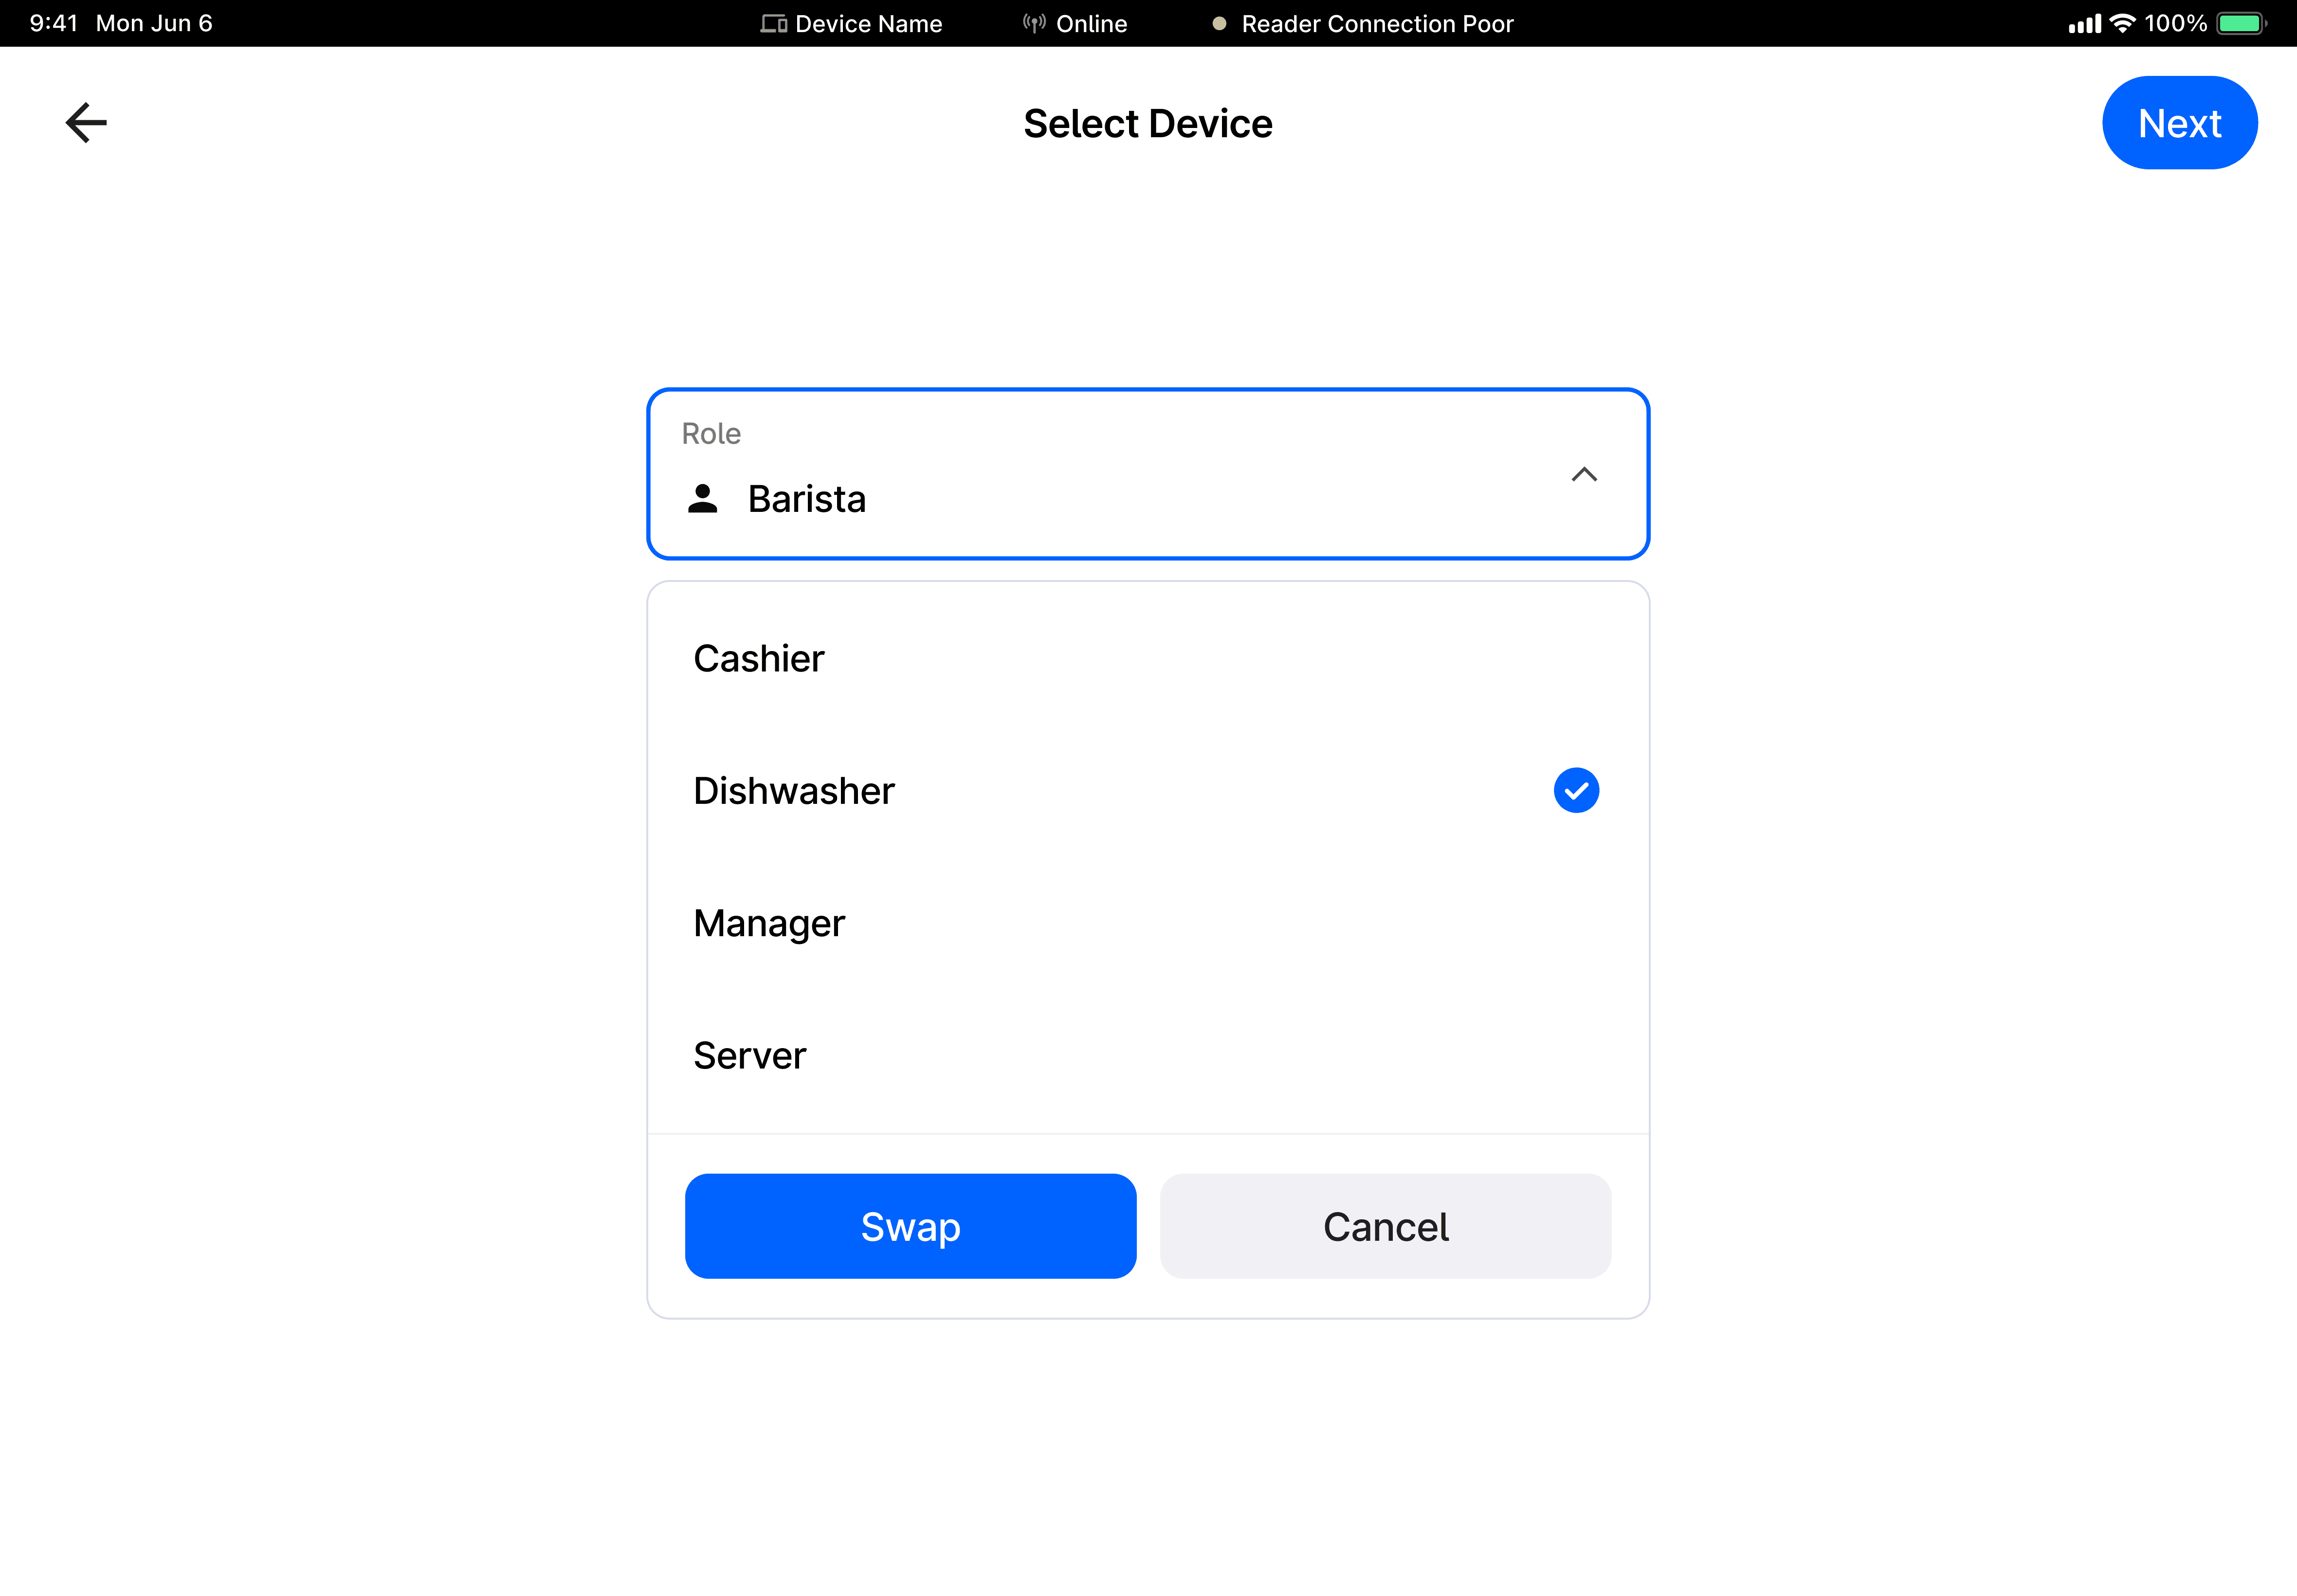Tap the cellular signal bars icon
The image size is (2297, 1596).
point(2085,24)
